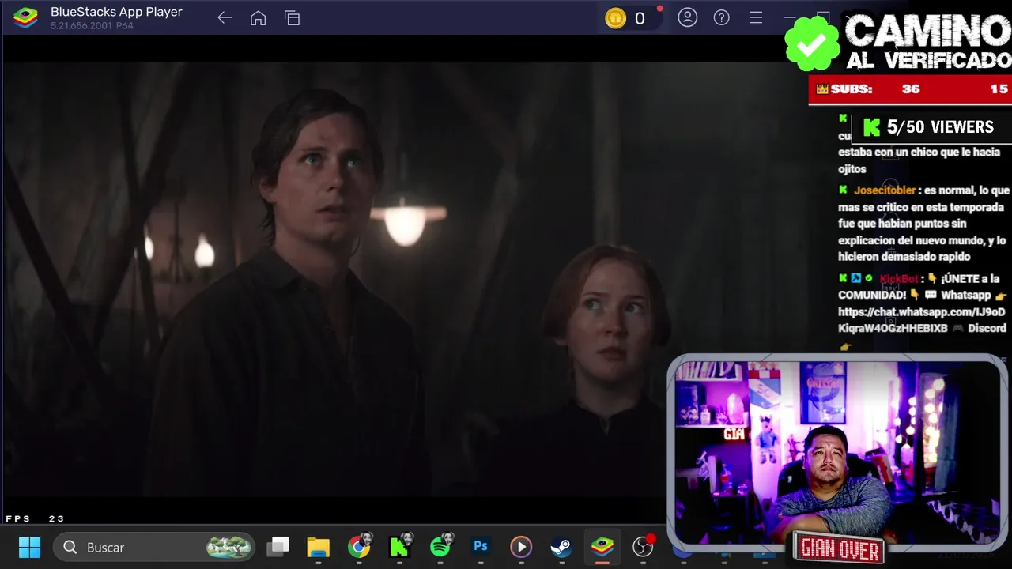Viewport: 1012px width, 569px height.
Task: Click the BlueStacks App Player title
Action: tap(116, 12)
